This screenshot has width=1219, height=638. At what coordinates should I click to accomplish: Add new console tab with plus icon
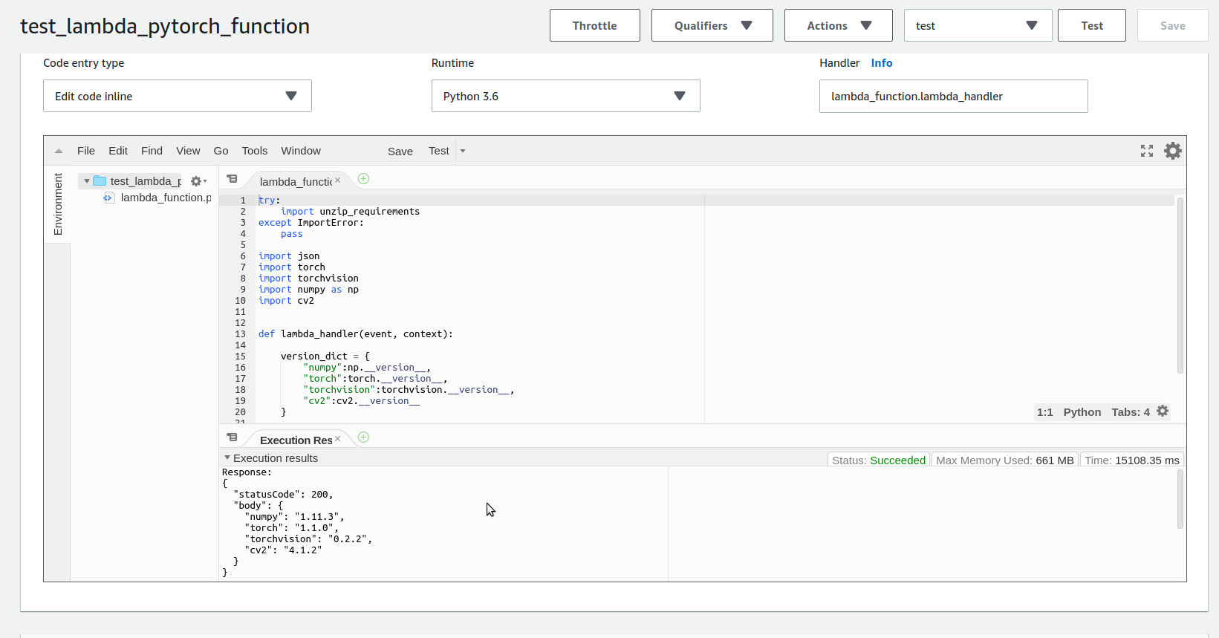point(363,437)
